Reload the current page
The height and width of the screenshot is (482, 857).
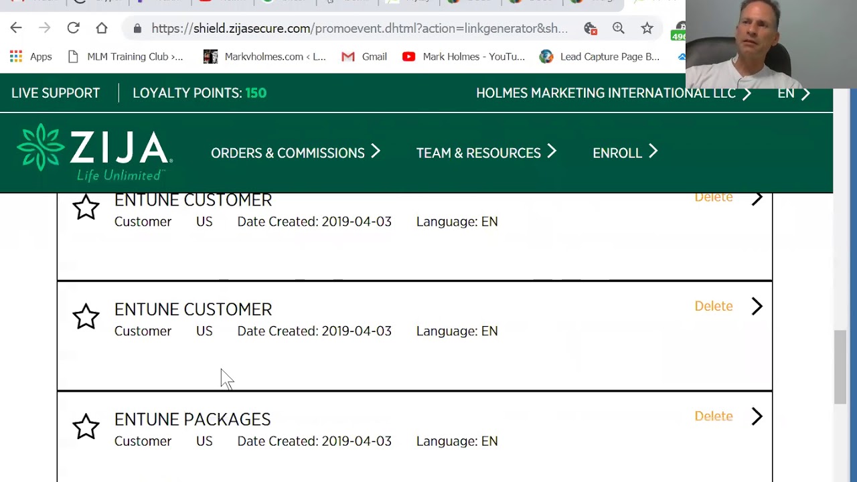[x=73, y=28]
